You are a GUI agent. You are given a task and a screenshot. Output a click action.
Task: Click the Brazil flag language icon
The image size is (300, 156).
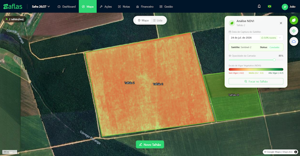[x=269, y=6]
